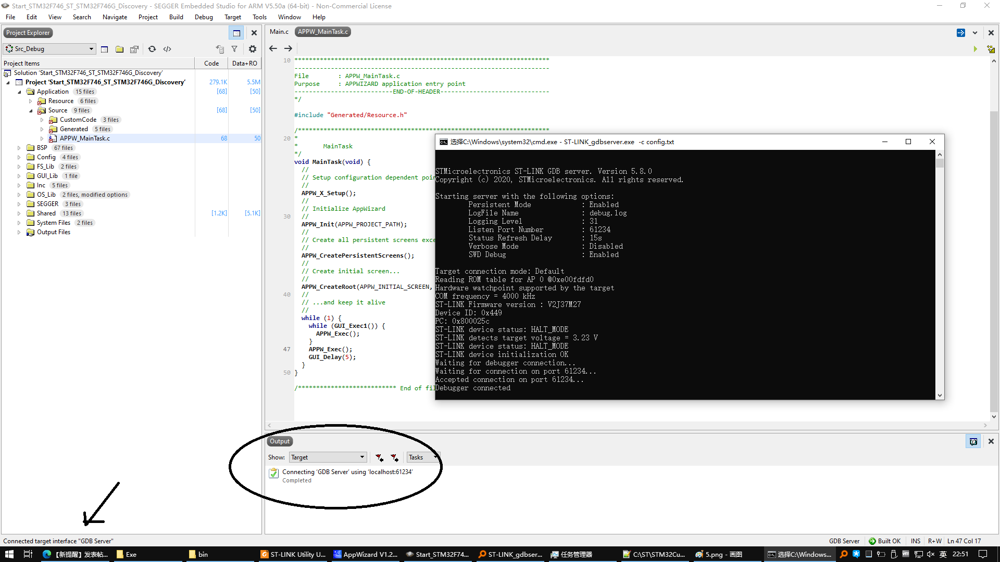
Task: Expand the CustomCode folder
Action: 42,120
